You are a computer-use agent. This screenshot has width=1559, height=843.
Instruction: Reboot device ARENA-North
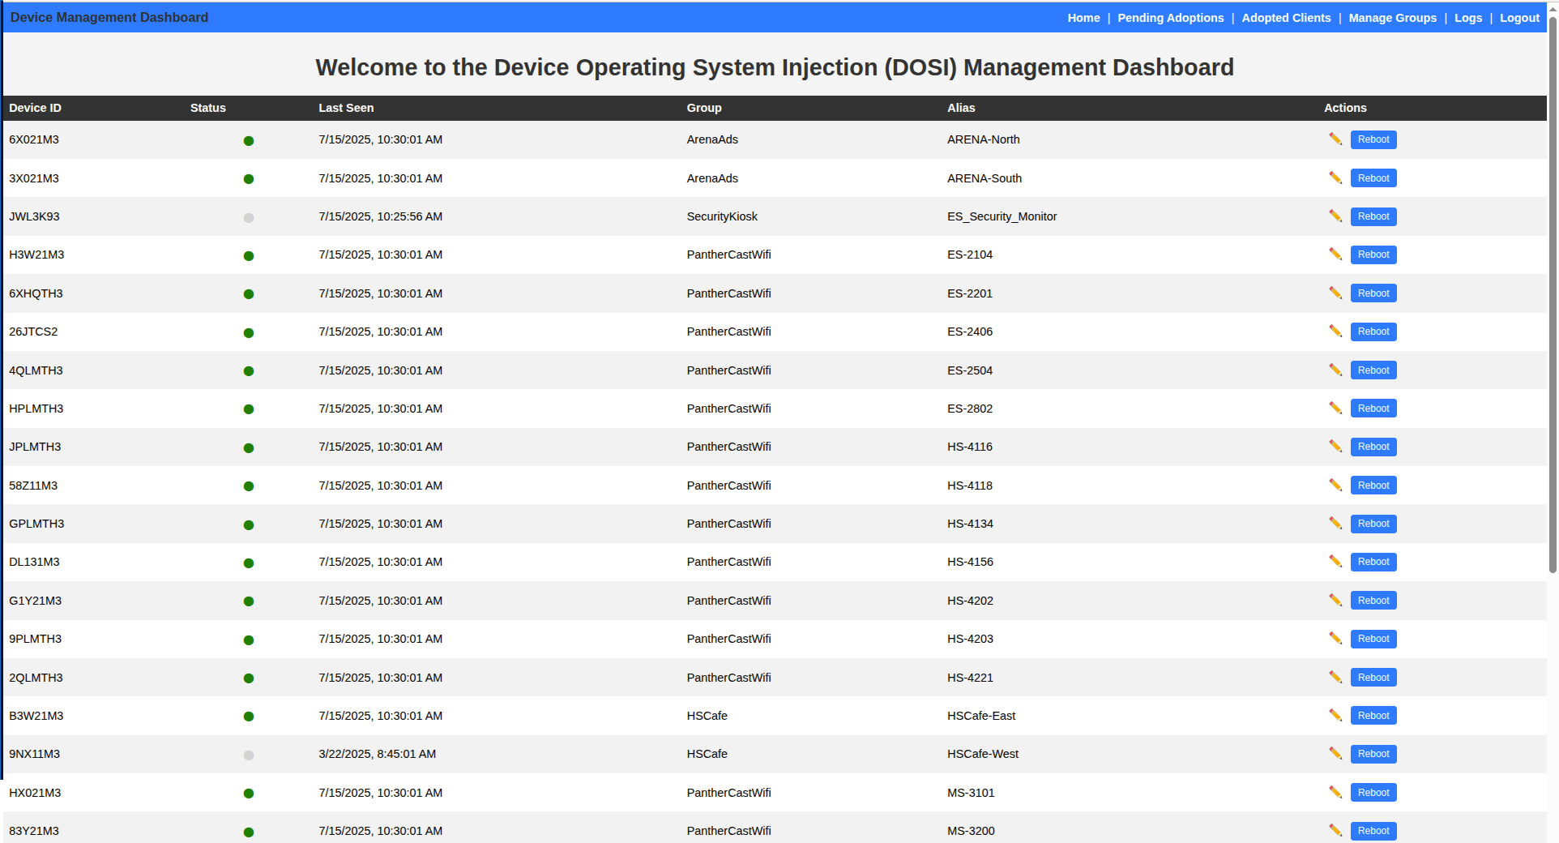(1373, 139)
